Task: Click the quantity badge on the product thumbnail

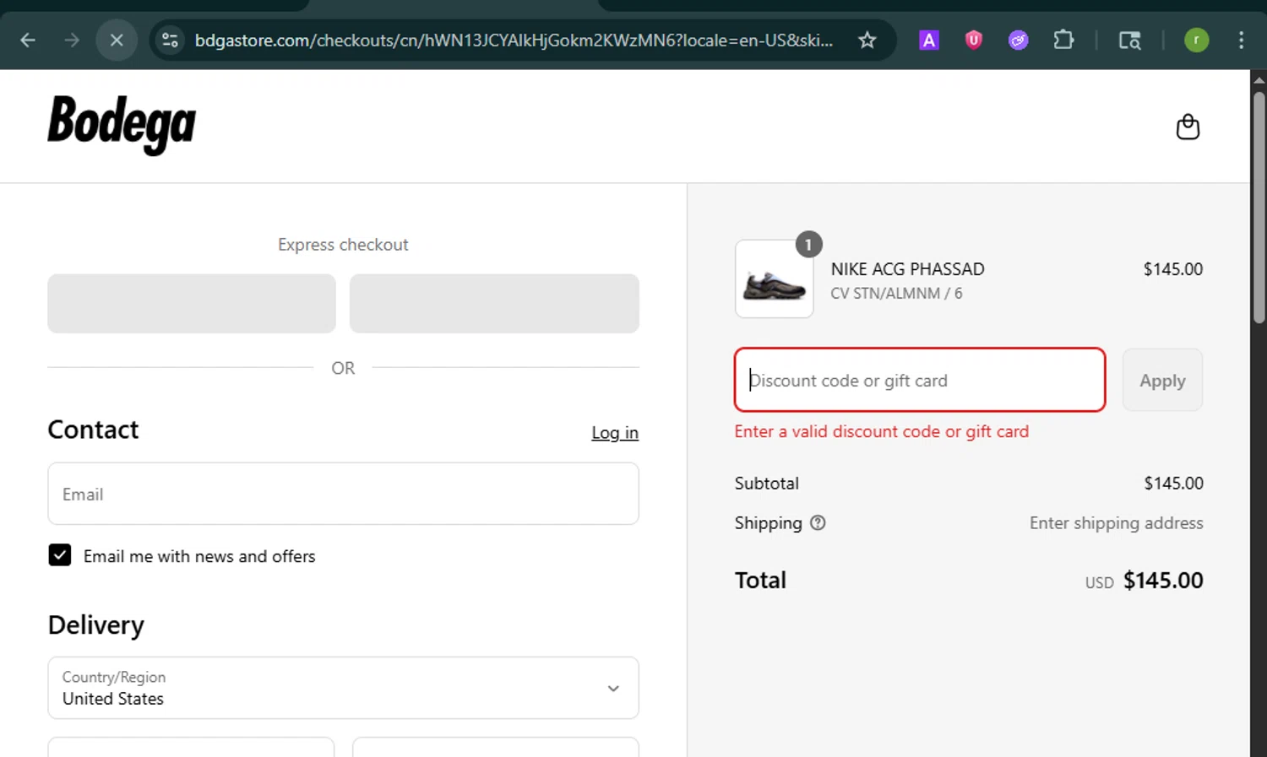Action: 808,245
